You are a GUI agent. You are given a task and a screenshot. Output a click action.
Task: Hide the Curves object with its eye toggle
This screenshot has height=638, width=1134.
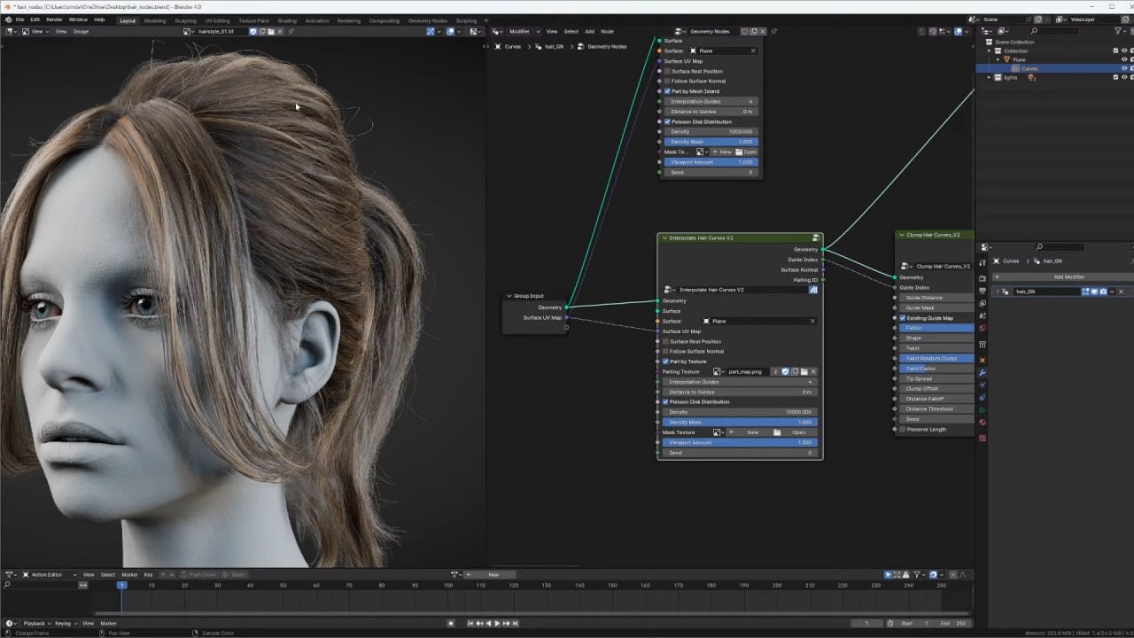[1123, 67]
